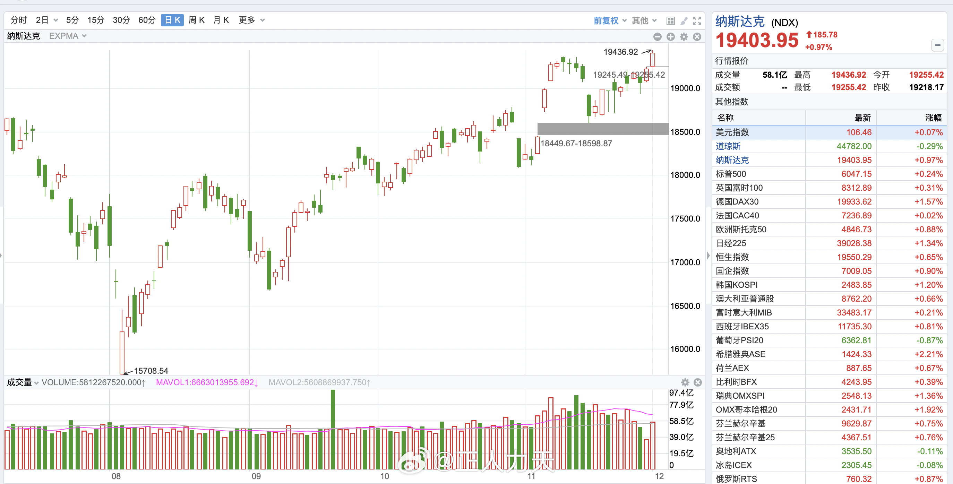Open the chart layout grid icon

tap(670, 21)
